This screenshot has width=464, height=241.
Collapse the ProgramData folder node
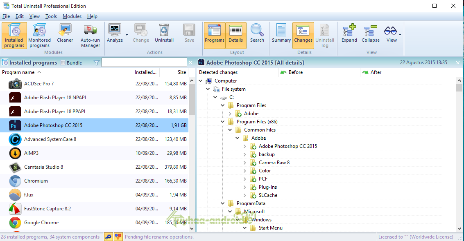223,203
